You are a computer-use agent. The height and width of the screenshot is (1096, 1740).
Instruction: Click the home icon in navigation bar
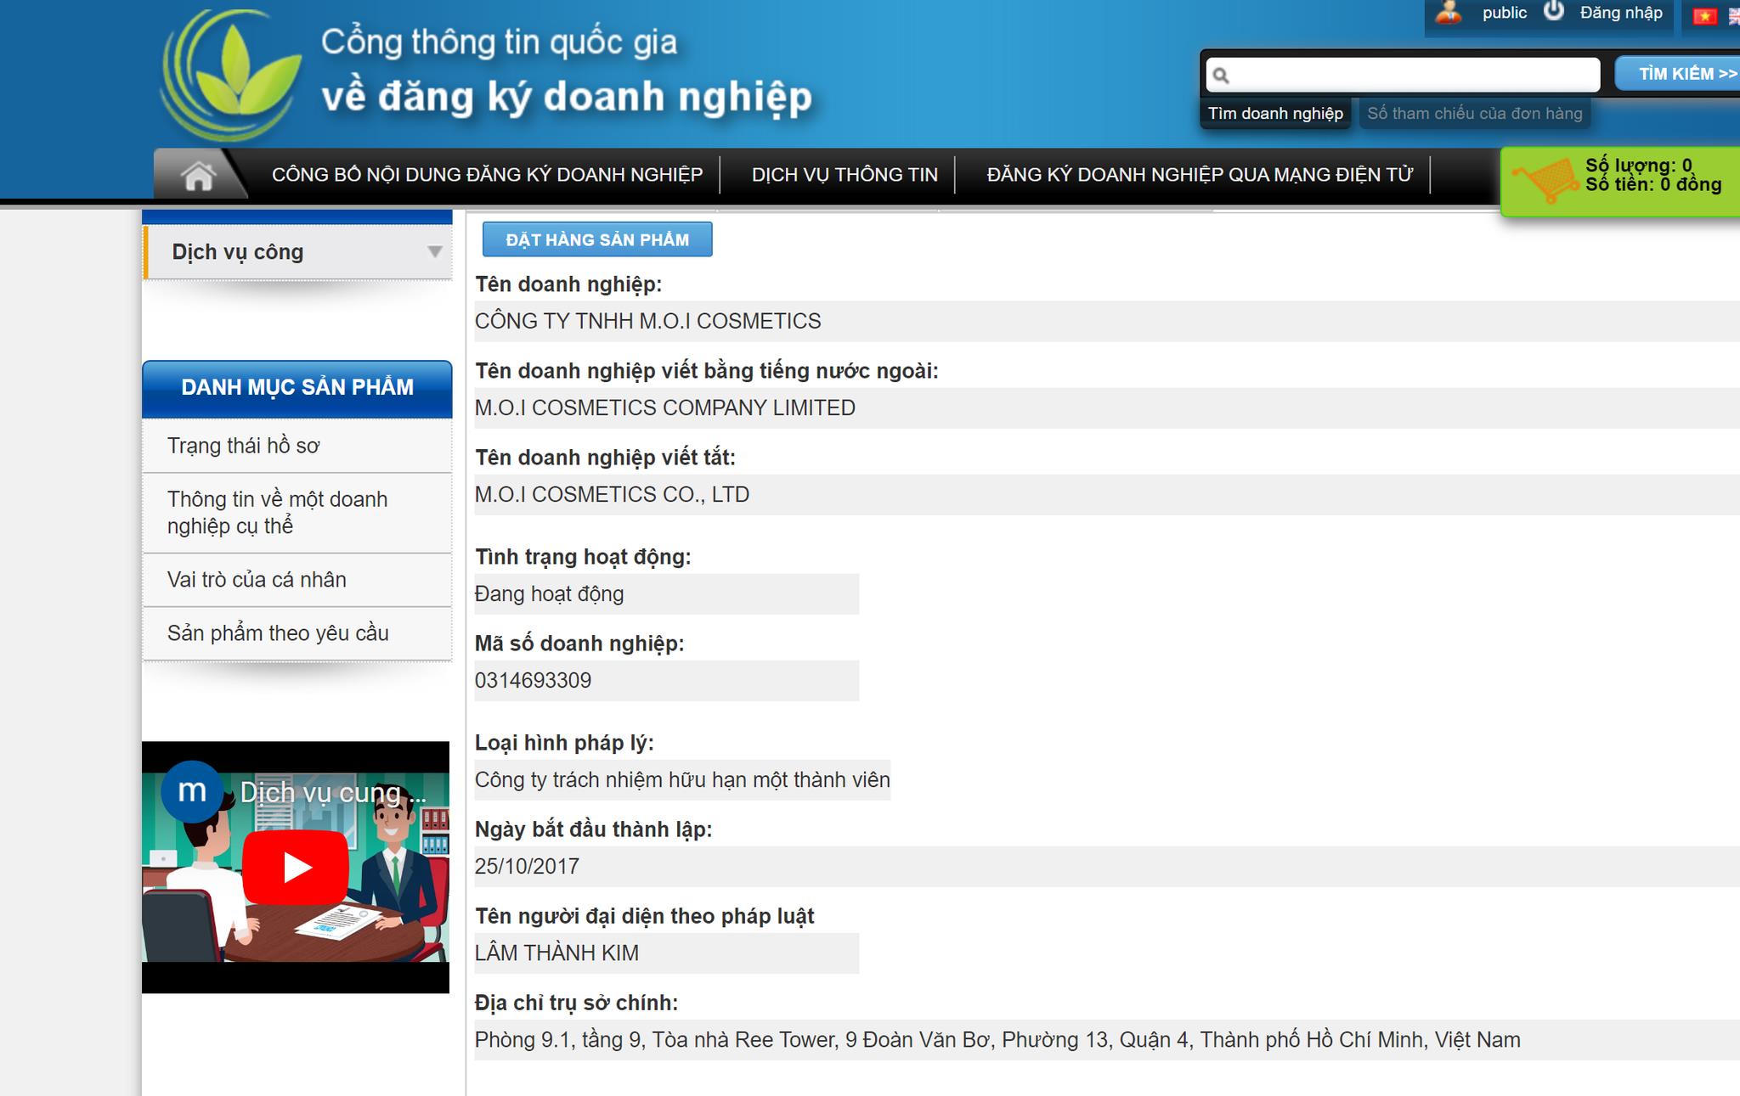pyautogui.click(x=198, y=176)
